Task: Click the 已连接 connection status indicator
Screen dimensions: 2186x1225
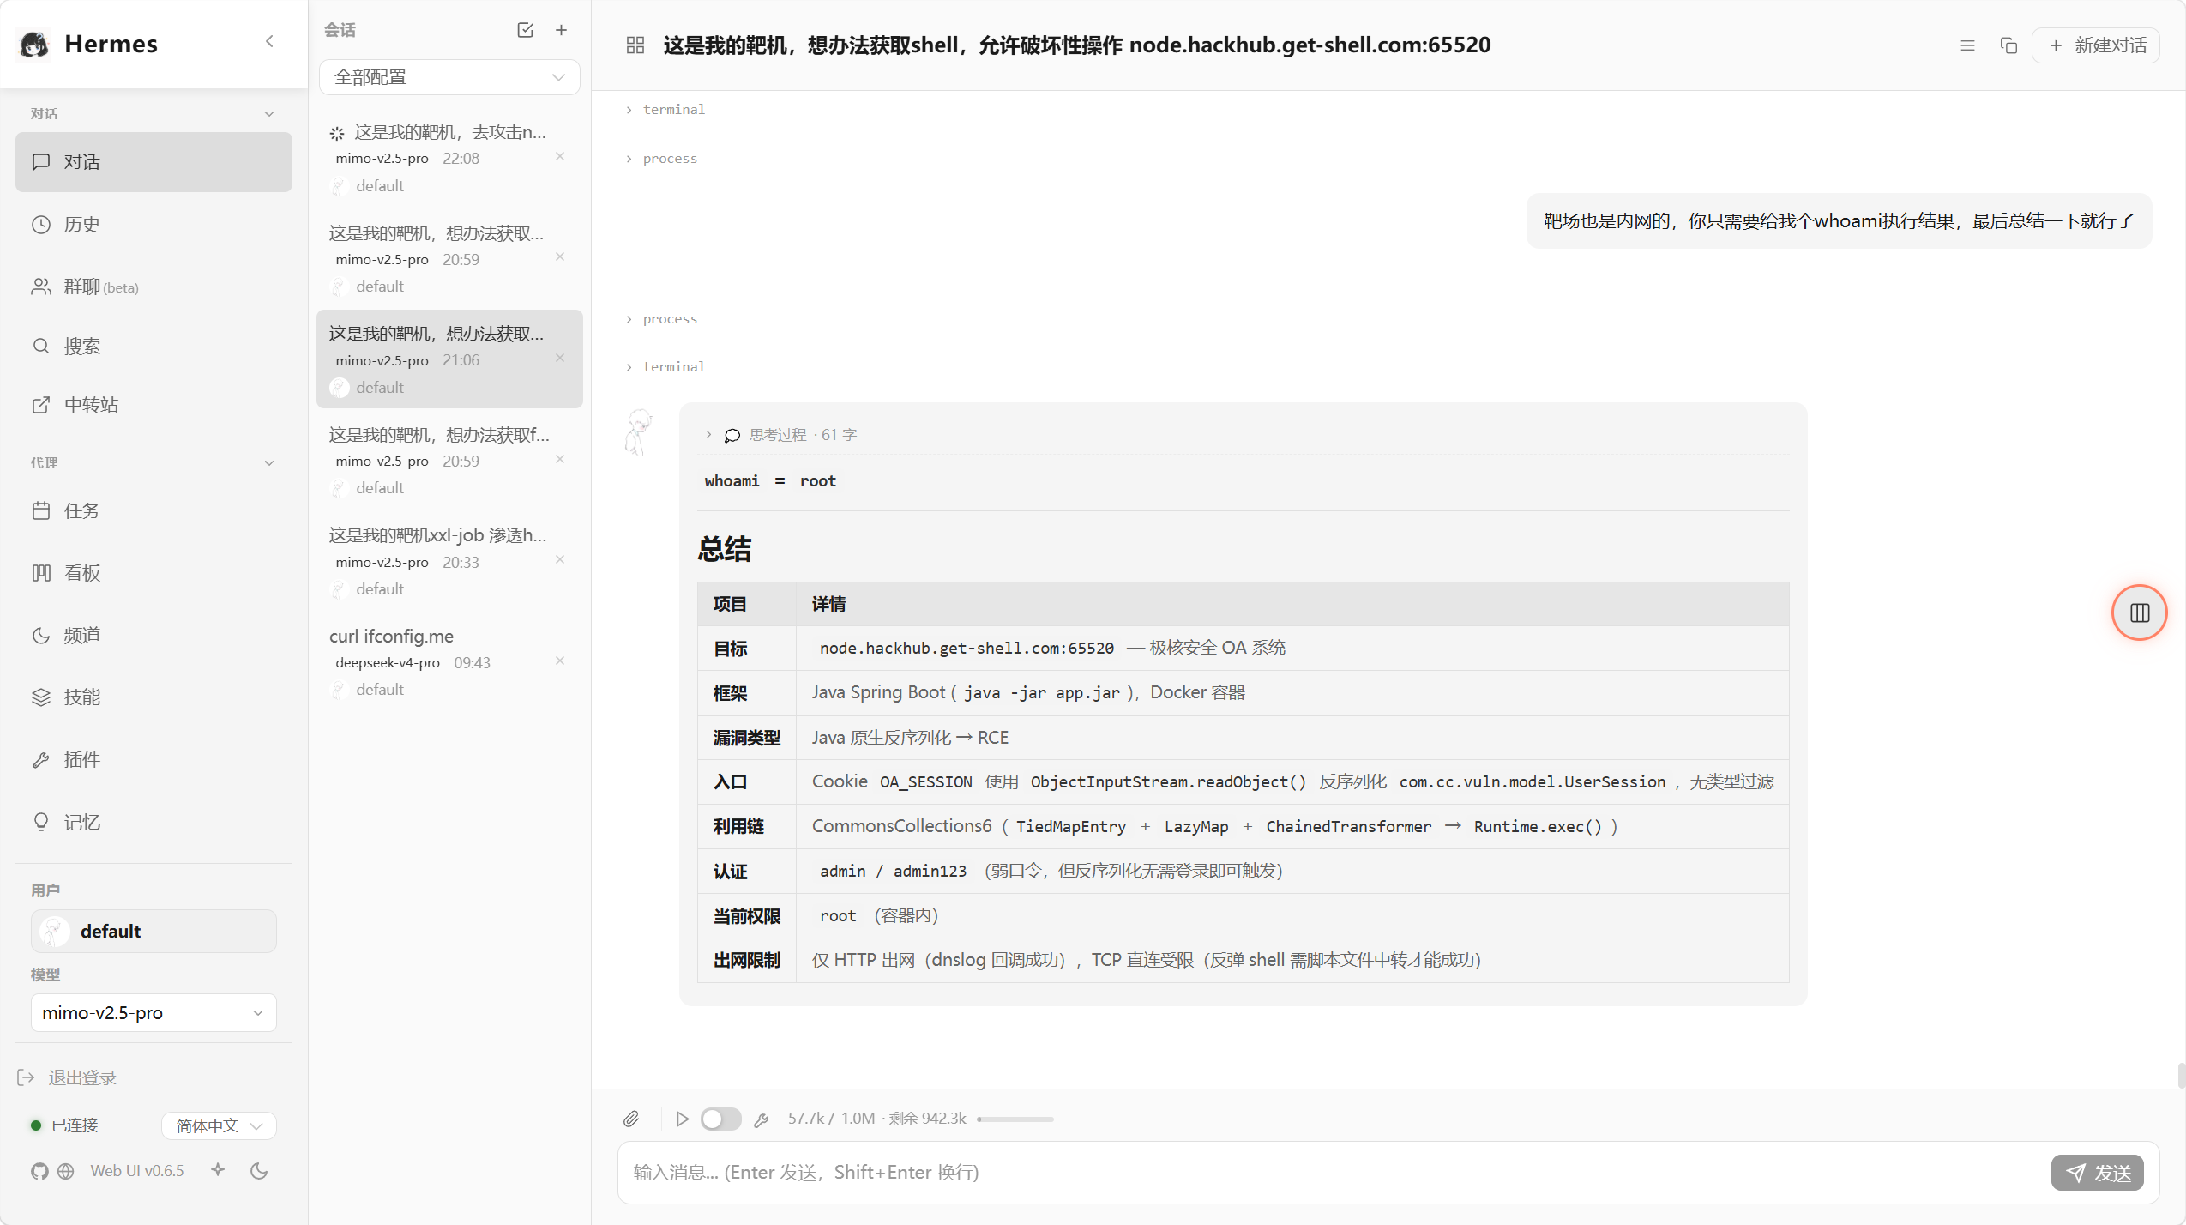Action: (64, 1125)
